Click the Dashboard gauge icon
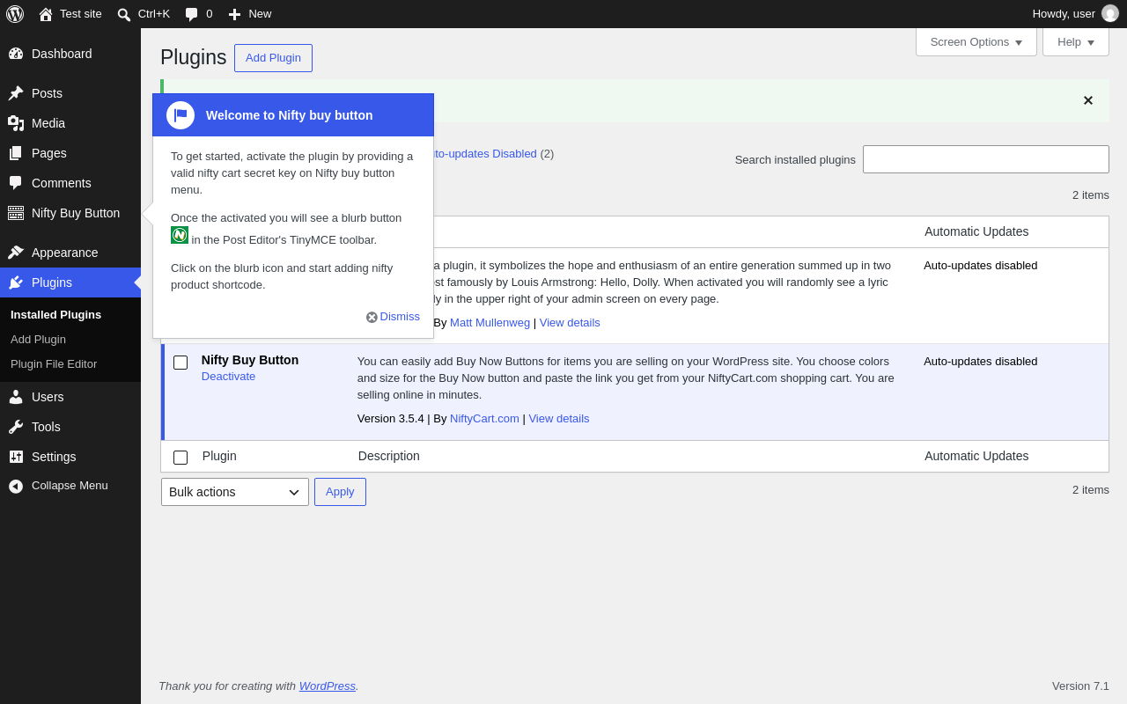1127x704 pixels. [x=16, y=54]
